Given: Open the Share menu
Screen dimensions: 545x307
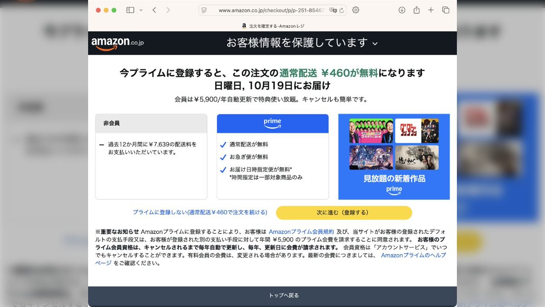Looking at the screenshot, I should 416,10.
